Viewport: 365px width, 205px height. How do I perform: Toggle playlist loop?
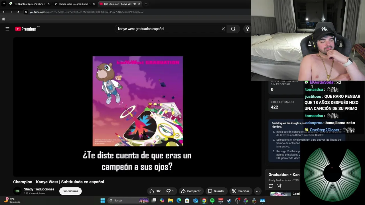[x=271, y=186]
